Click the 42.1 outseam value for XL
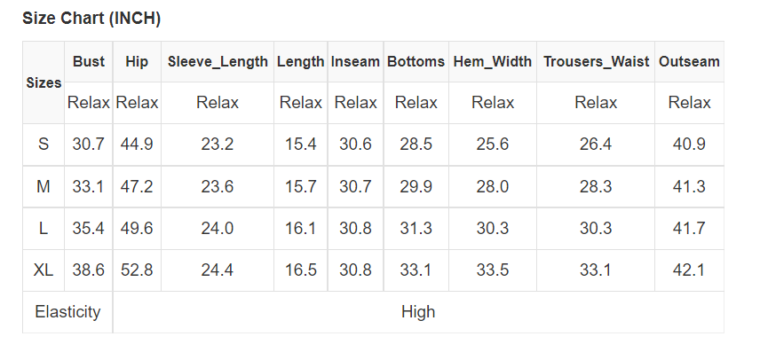The width and height of the screenshot is (760, 352). point(689,270)
